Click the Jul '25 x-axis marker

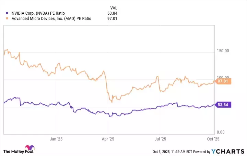(160, 139)
